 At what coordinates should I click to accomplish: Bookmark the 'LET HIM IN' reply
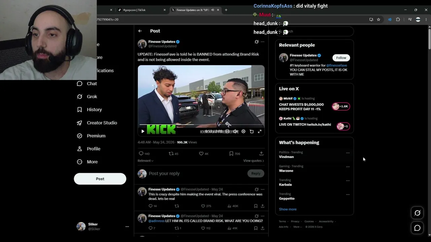(256, 228)
